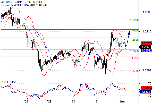Click the date axis label Jun
The height and width of the screenshot is (103, 152).
click(122, 101)
